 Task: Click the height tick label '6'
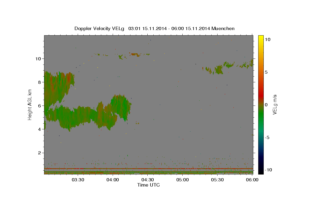(39, 106)
